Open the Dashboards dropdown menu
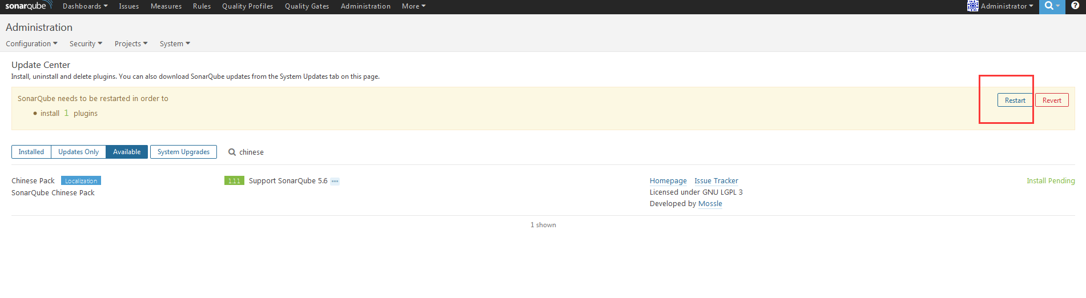 (x=85, y=6)
